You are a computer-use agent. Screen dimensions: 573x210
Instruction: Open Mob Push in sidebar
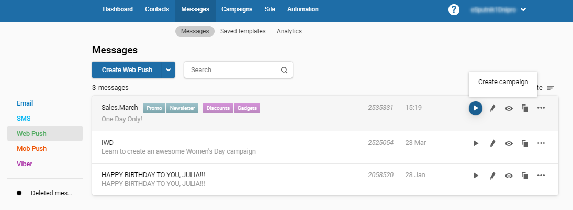pos(32,149)
